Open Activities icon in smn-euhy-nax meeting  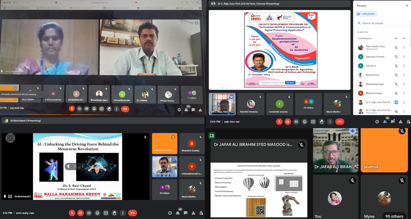tap(193, 213)
